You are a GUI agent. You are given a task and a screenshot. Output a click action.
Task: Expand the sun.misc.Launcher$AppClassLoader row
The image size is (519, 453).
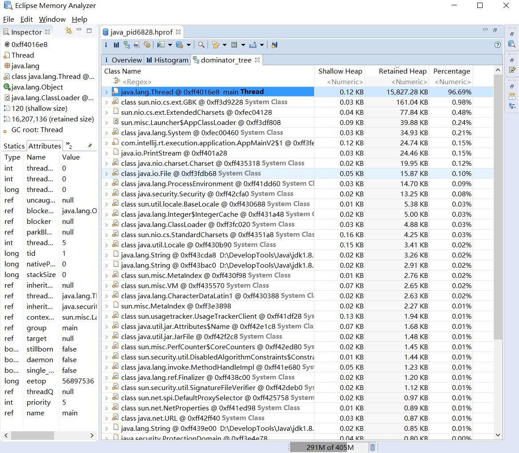pos(106,123)
